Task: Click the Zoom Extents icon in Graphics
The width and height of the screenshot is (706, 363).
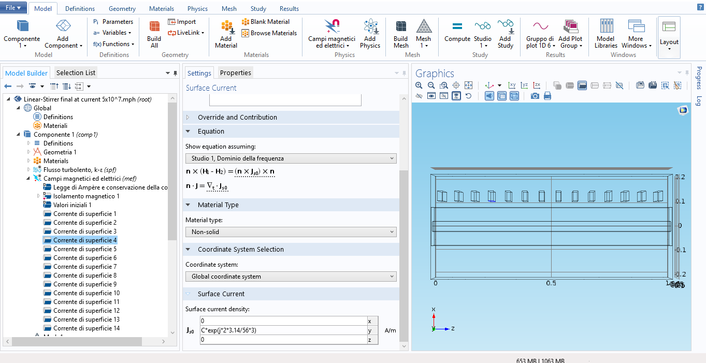Action: coord(468,85)
